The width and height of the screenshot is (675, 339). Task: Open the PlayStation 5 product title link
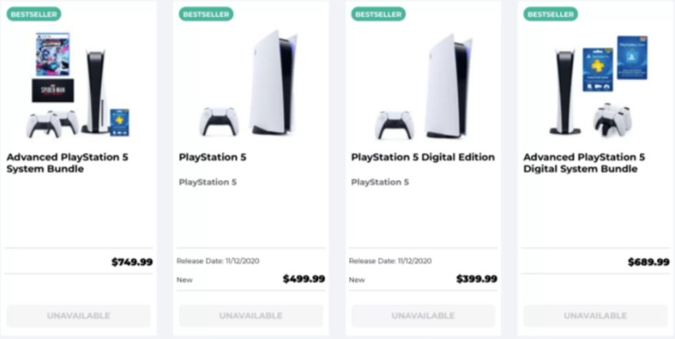tap(212, 157)
